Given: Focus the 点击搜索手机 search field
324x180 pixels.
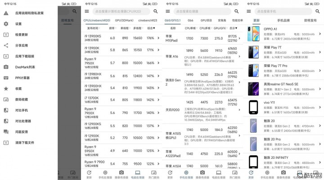Looking at the screenshot, I should [x=283, y=11].
